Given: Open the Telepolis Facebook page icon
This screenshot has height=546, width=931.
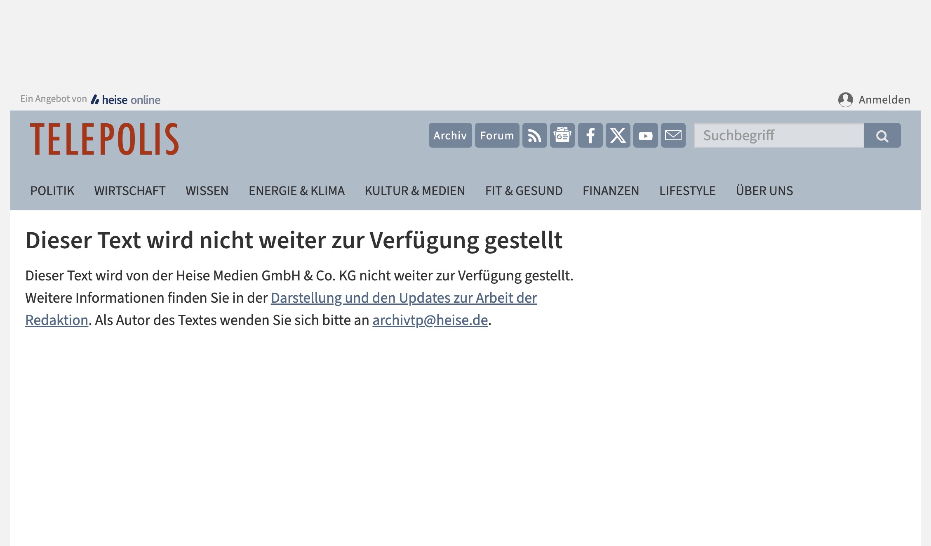Looking at the screenshot, I should coord(590,135).
